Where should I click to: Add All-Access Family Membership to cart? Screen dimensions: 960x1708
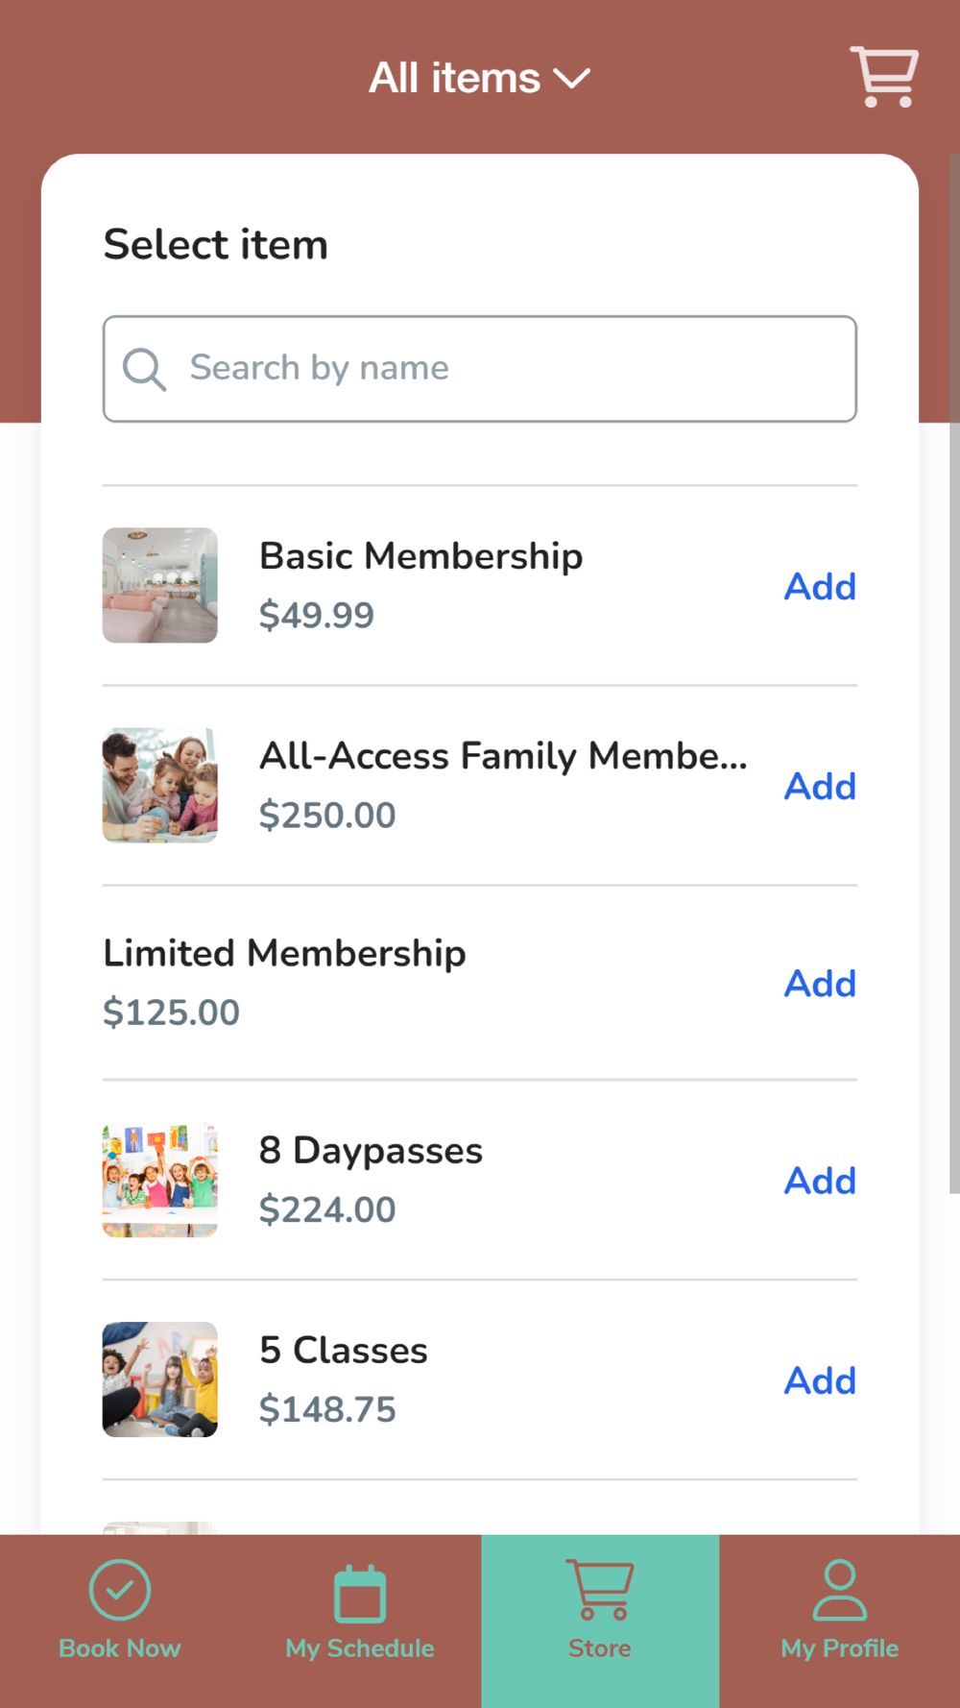pos(819,786)
